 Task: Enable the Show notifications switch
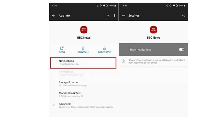182,49
